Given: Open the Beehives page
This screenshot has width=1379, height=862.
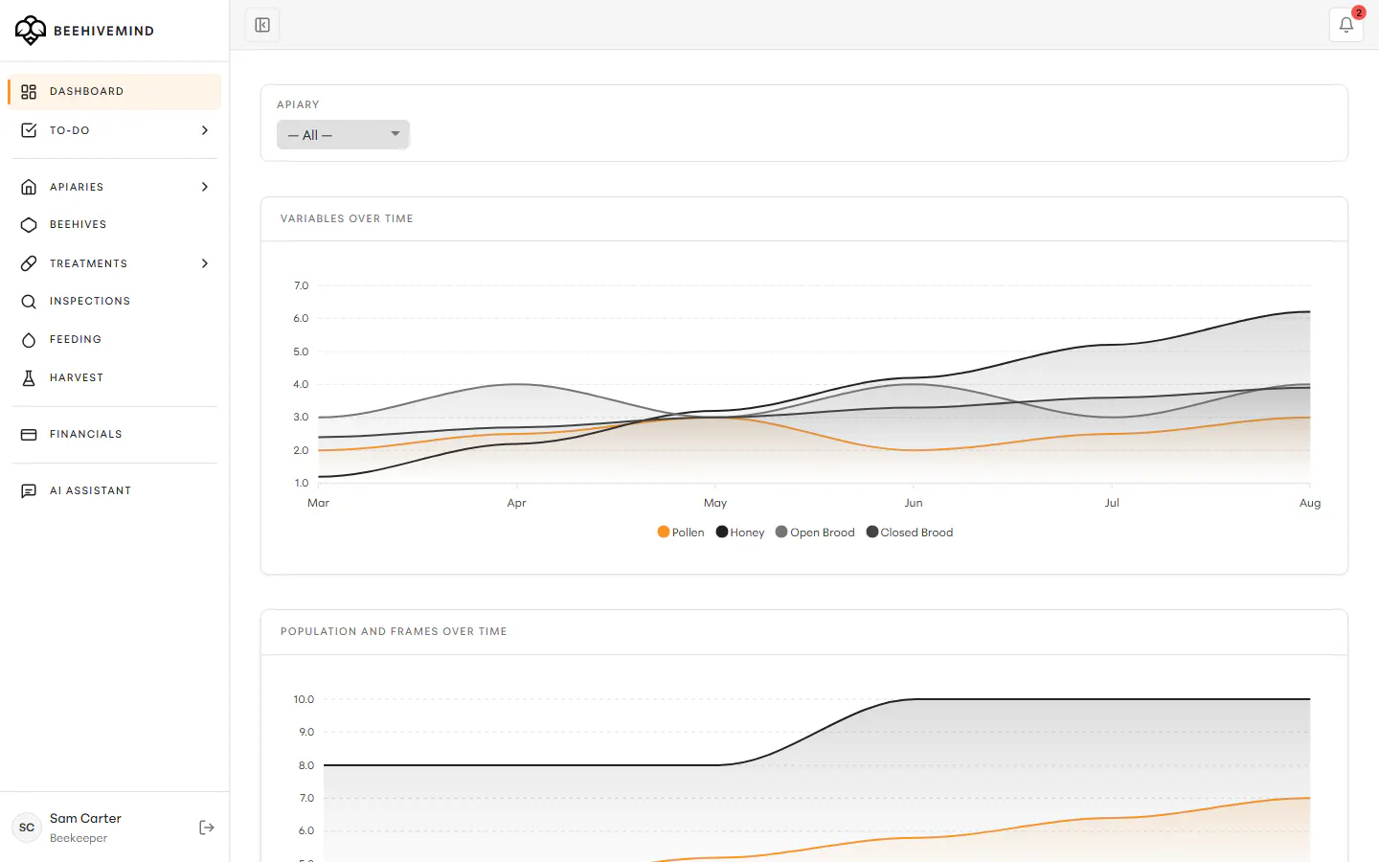Looking at the screenshot, I should 115,225.
